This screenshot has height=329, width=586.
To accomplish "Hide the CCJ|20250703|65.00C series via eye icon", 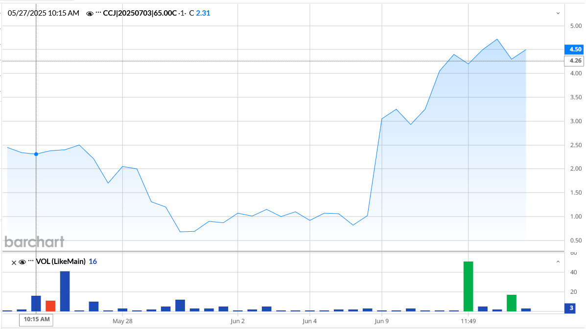I will tap(90, 13).
